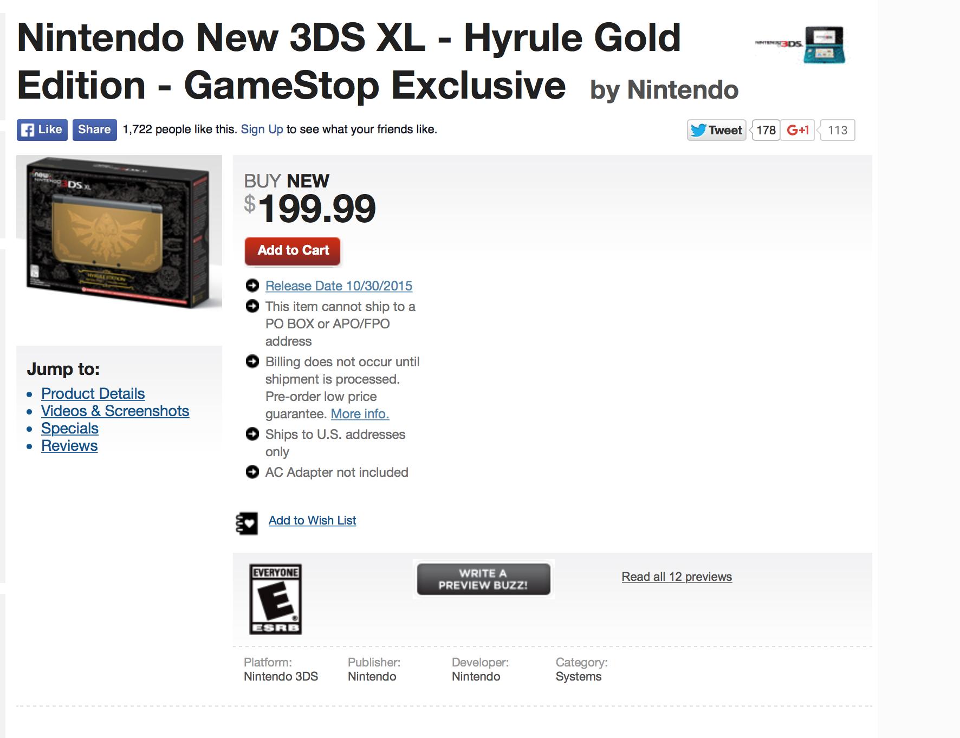Open the Nintendo 3DS platform logo
Screen dimensions: 960x738
[x=800, y=44]
